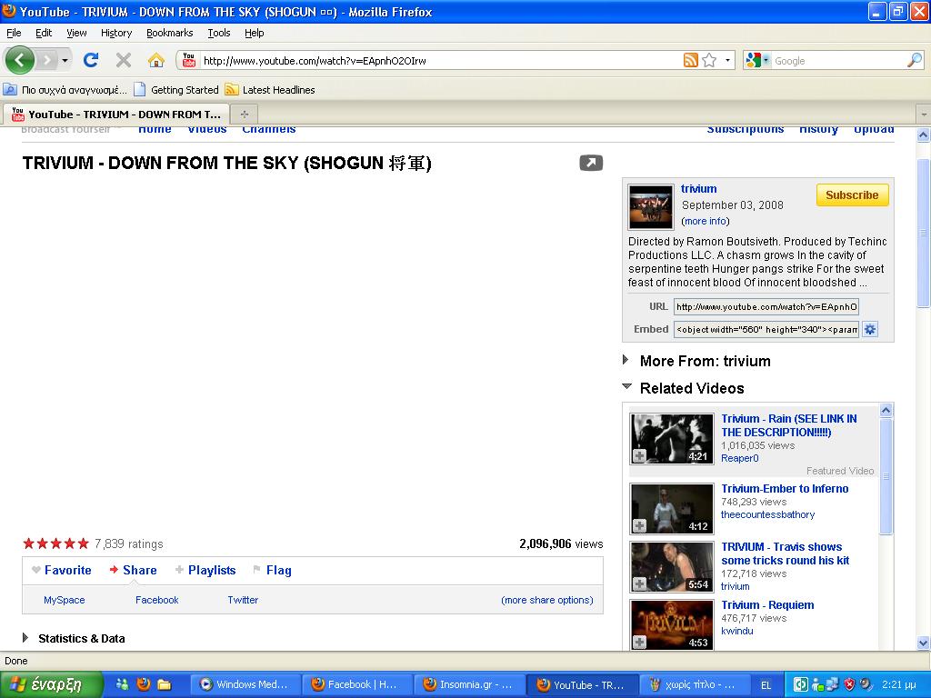Open the most-visited bookmarks folder
The width and height of the screenshot is (931, 698).
click(65, 90)
